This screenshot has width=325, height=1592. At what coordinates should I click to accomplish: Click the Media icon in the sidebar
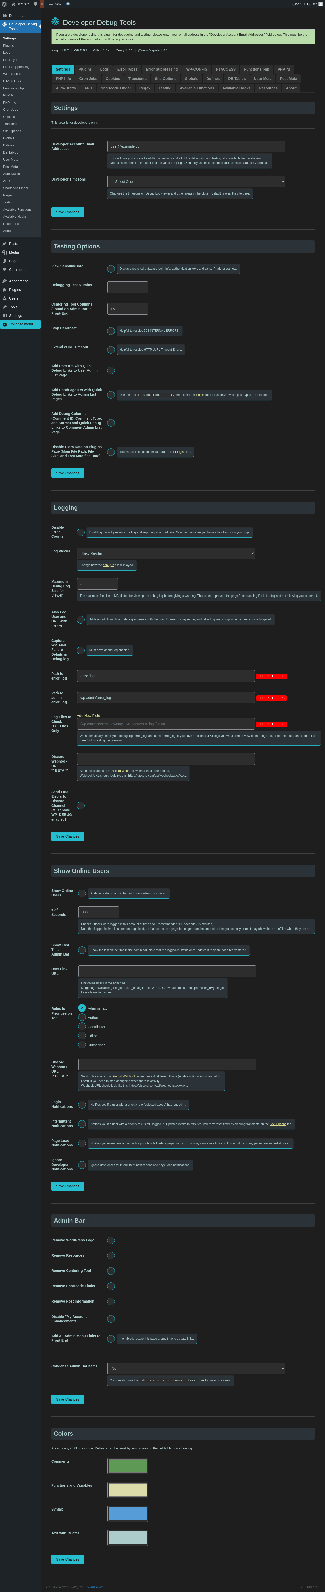(4, 252)
